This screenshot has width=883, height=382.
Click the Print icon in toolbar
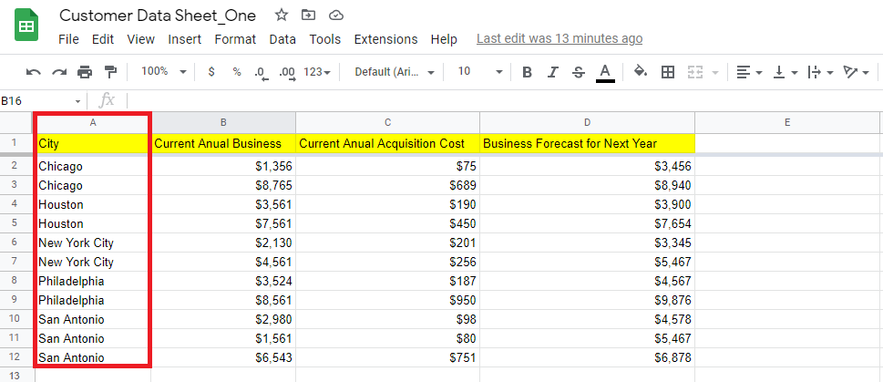[85, 72]
